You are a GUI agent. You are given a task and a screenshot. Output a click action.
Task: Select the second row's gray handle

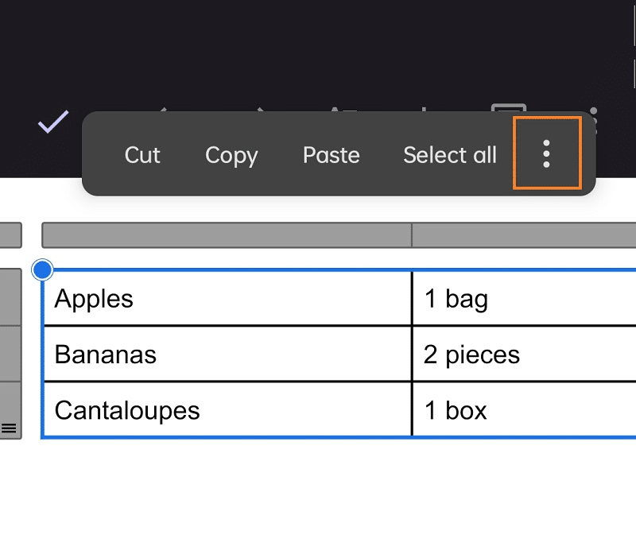tap(10, 354)
